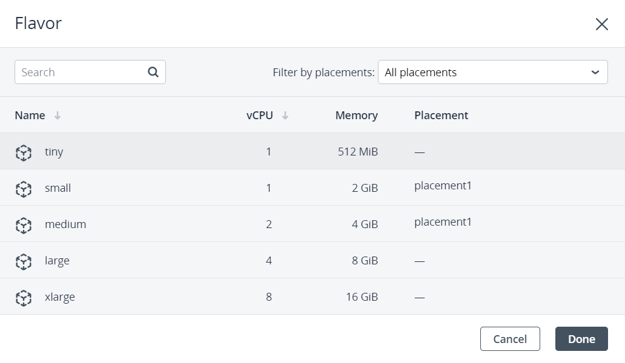Click the flavor icon beside small
This screenshot has height=363, width=625.
(23, 189)
